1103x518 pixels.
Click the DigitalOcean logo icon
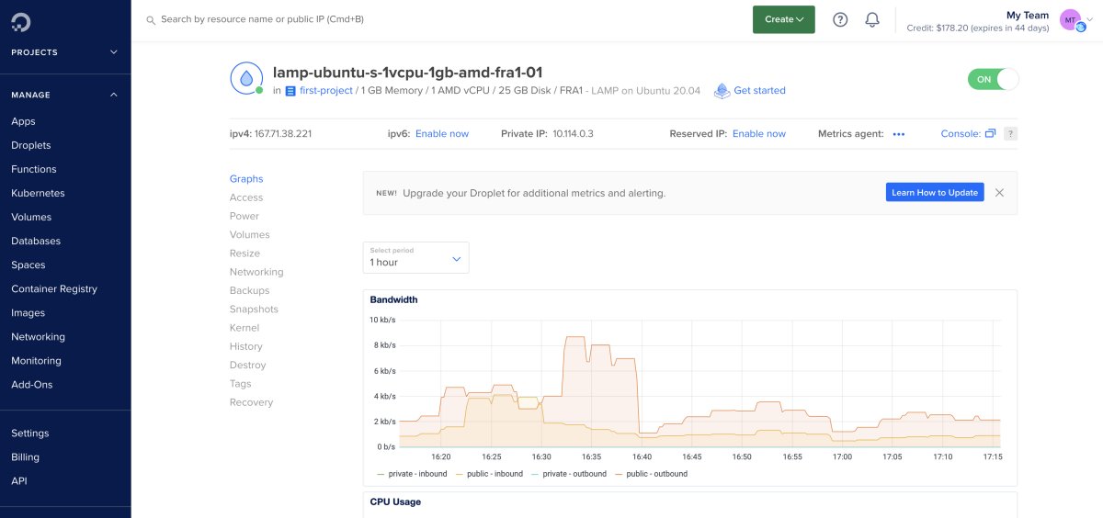pos(20,19)
